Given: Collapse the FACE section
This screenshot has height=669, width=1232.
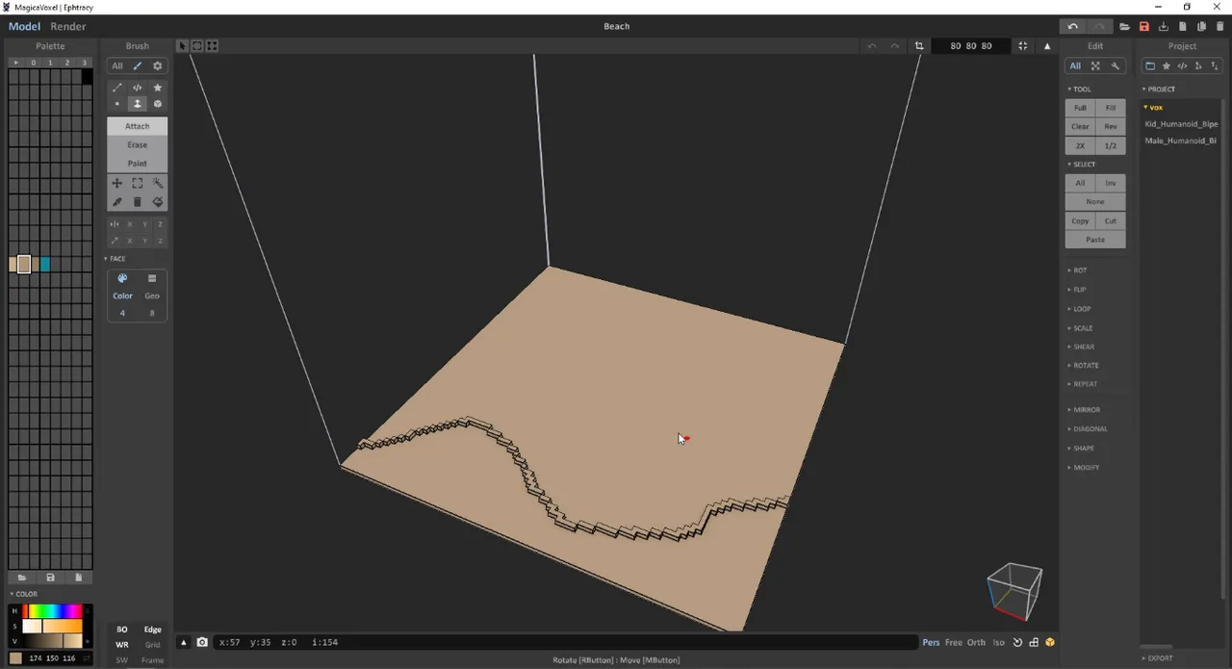Looking at the screenshot, I should click(115, 259).
